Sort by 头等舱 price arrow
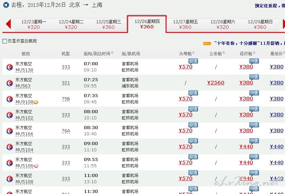 click(x=193, y=53)
